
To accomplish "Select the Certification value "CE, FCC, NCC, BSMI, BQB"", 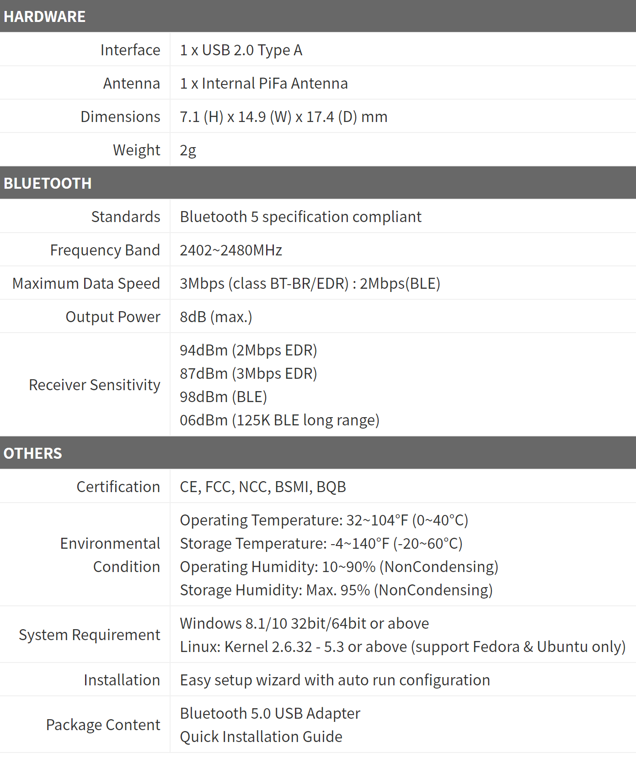I will click(x=263, y=487).
